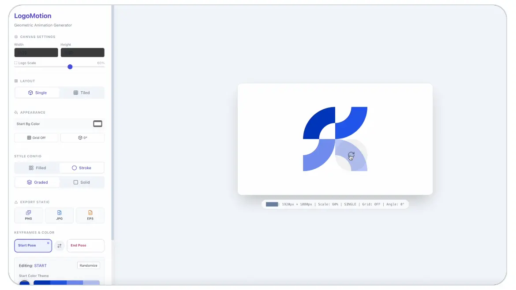Image resolution: width=516 pixels, height=290 pixels.
Task: Export the logo as JPG
Action: [x=60, y=215]
